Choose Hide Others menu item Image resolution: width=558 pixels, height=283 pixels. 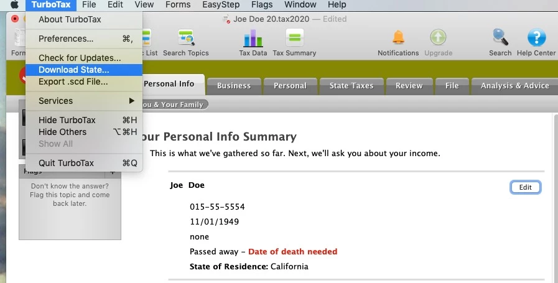coord(84,132)
